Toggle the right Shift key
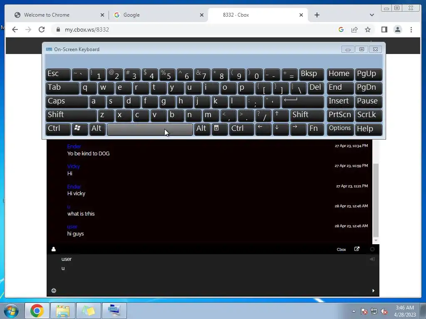Screen dimensions: 426x319 point(307,115)
